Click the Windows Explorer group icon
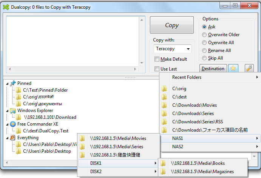261x178 pixels. point(13,110)
